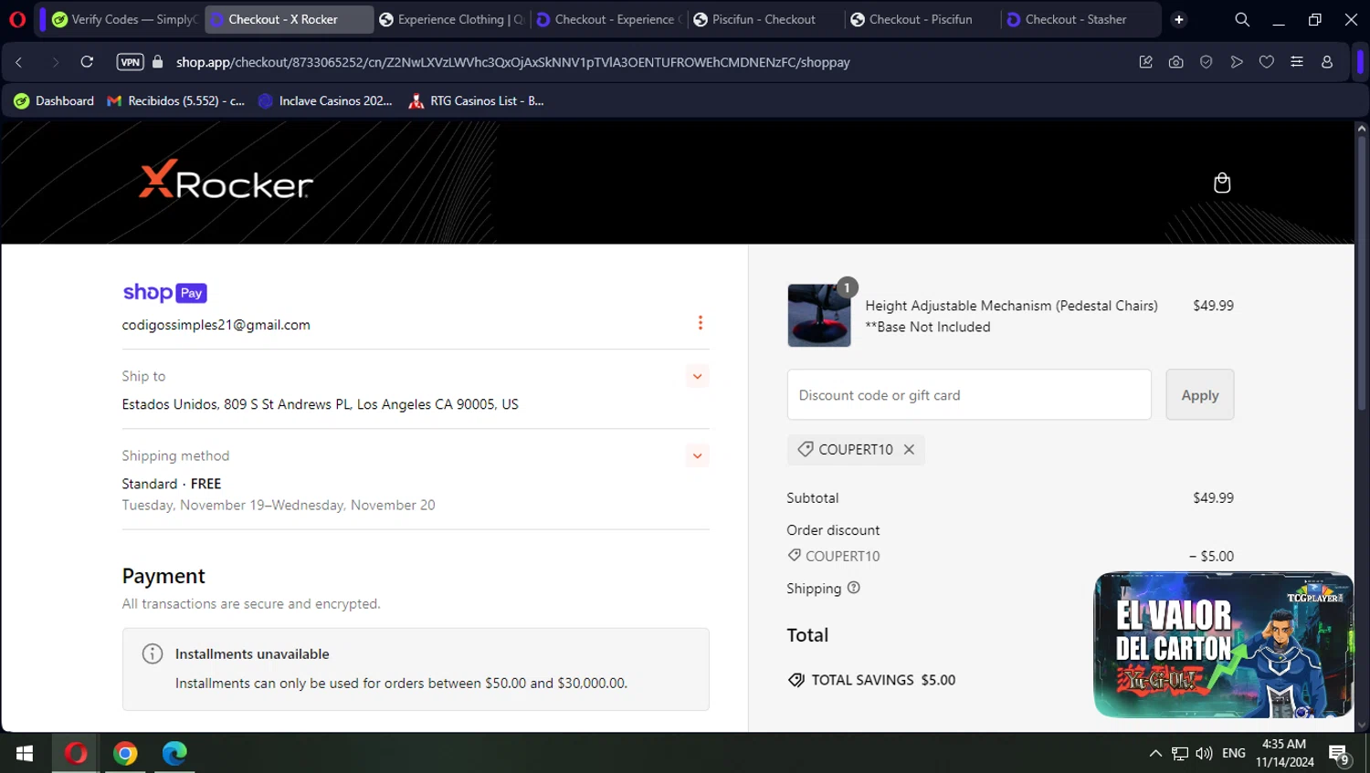Switch to Checkout - Experience tab

click(x=608, y=19)
